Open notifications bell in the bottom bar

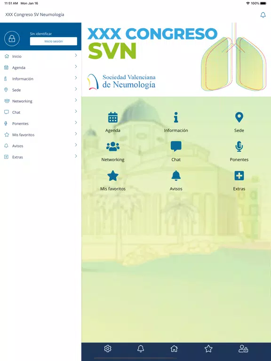click(x=141, y=349)
